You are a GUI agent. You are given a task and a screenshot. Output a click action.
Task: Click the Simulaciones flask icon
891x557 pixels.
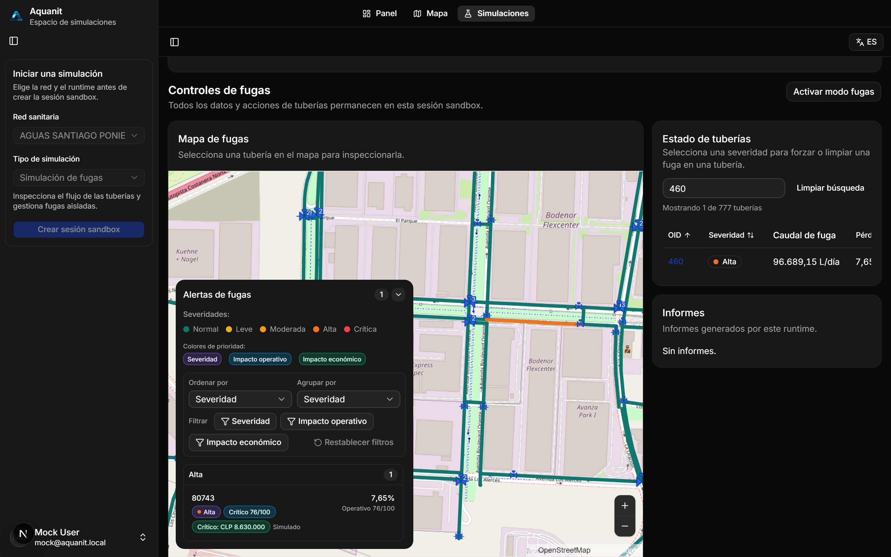[x=468, y=14]
